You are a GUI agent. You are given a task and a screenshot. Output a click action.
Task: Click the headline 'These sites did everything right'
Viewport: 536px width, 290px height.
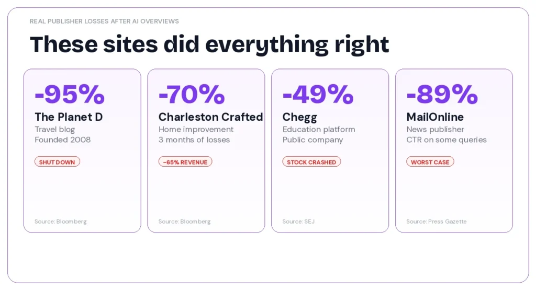point(209,45)
